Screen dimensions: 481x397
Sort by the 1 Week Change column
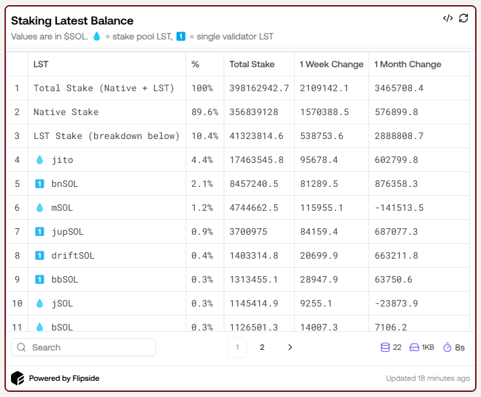[x=331, y=64]
